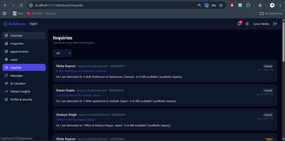This screenshot has height=141, width=285.
Task: Click the install app icon in address bar
Action: (x=207, y=5)
